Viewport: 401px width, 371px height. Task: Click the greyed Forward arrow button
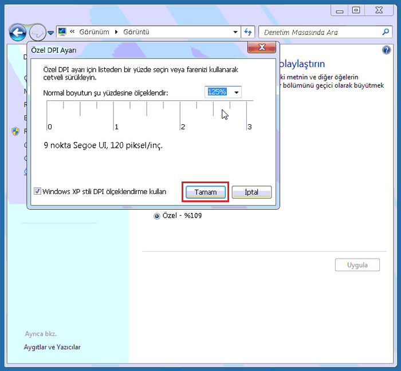tap(38, 33)
